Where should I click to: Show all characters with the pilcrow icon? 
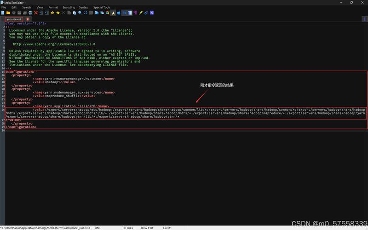[x=135, y=13]
